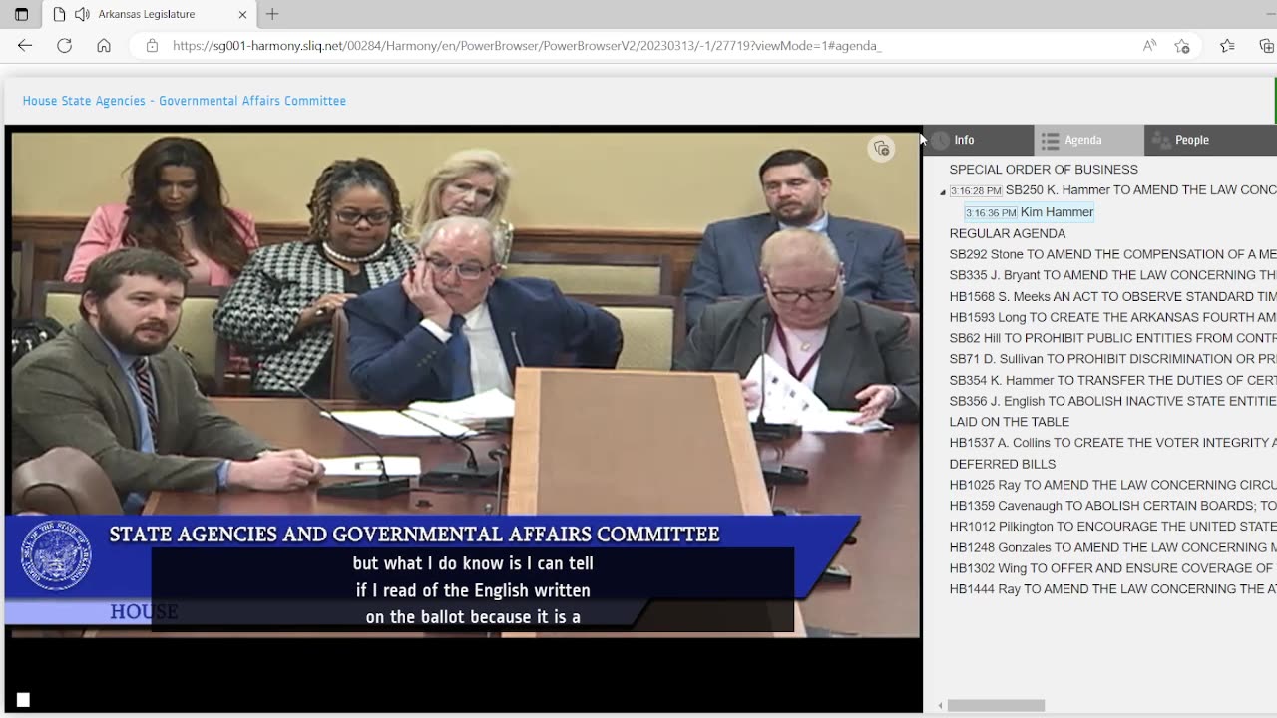Open agenda item SB354 K. Hammer
1277x718 pixels.
pyautogui.click(x=1112, y=380)
